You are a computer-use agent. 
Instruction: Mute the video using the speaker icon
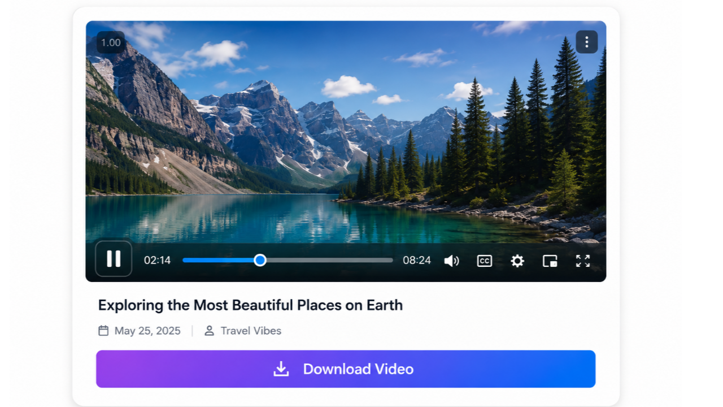point(451,261)
